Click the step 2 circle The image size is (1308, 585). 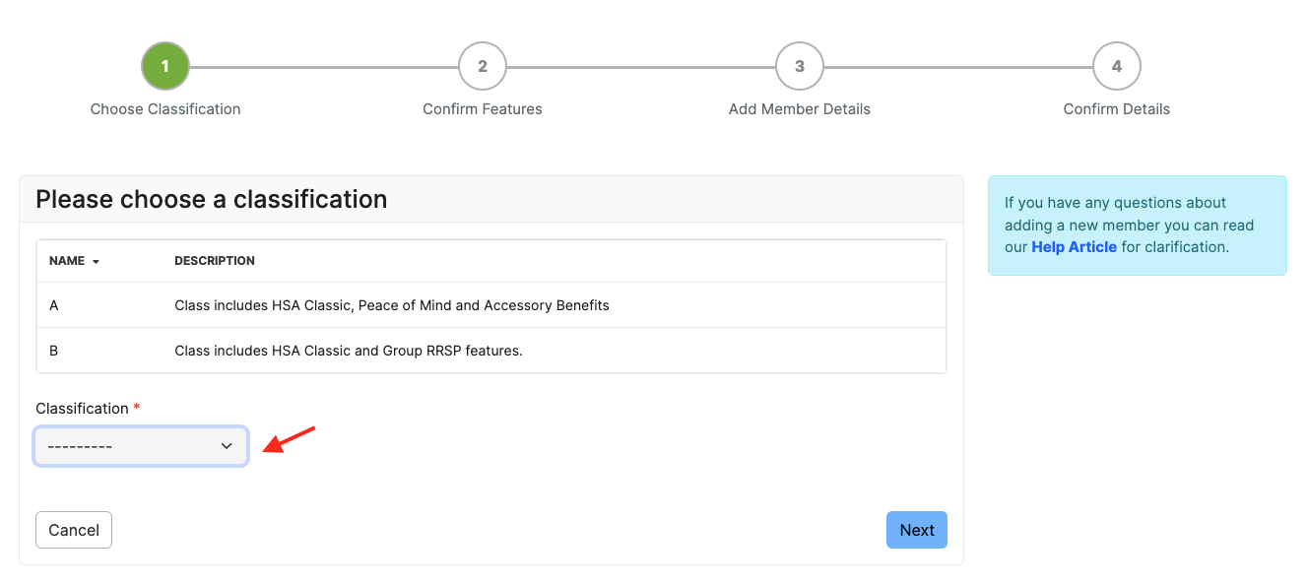pyautogui.click(x=483, y=66)
